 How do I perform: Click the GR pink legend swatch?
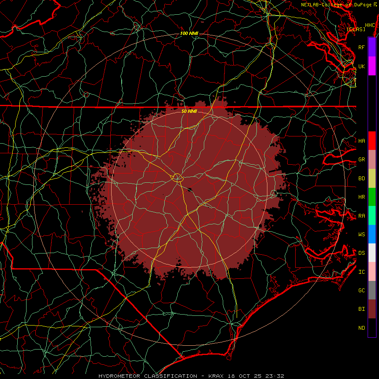372,160
